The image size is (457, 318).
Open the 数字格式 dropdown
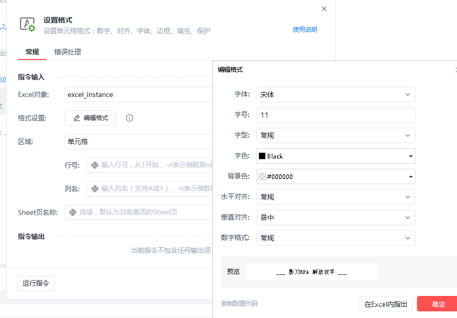click(336, 238)
